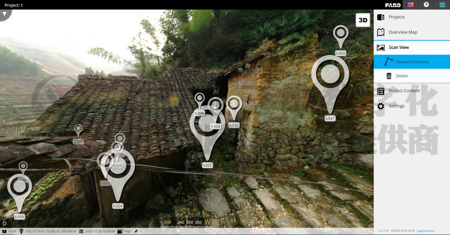Click the Delete trash can icon
Viewport: 450px width, 235px height.
[x=389, y=76]
